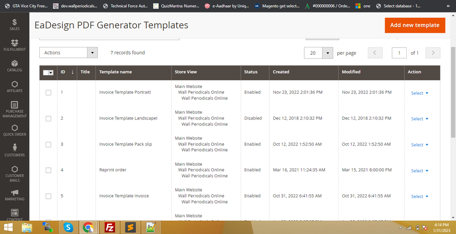Launch Skype from the taskbar
The height and width of the screenshot is (234, 456).
[x=68, y=227]
